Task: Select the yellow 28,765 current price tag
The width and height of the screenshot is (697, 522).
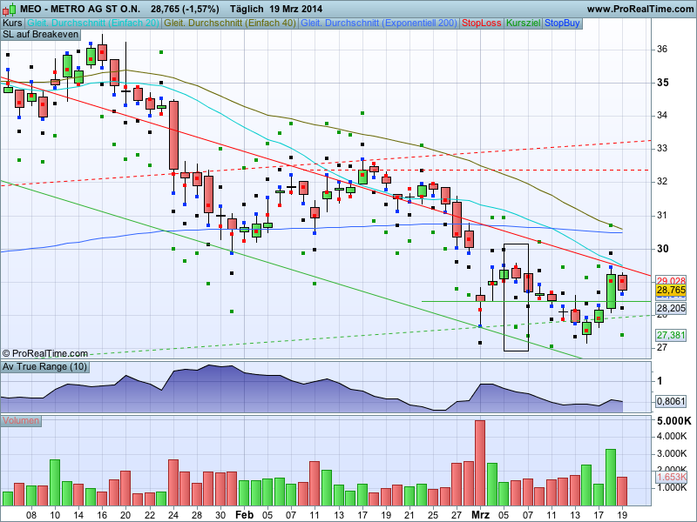Action: 671,291
